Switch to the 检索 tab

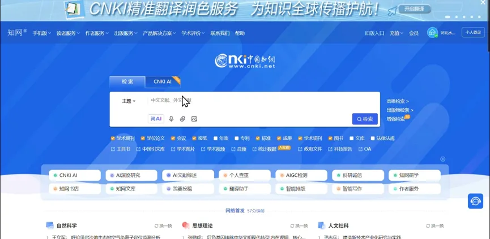[127, 81]
